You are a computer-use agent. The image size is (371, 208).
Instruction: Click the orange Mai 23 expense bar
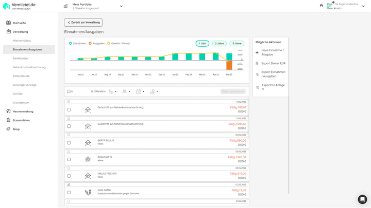tap(229, 65)
